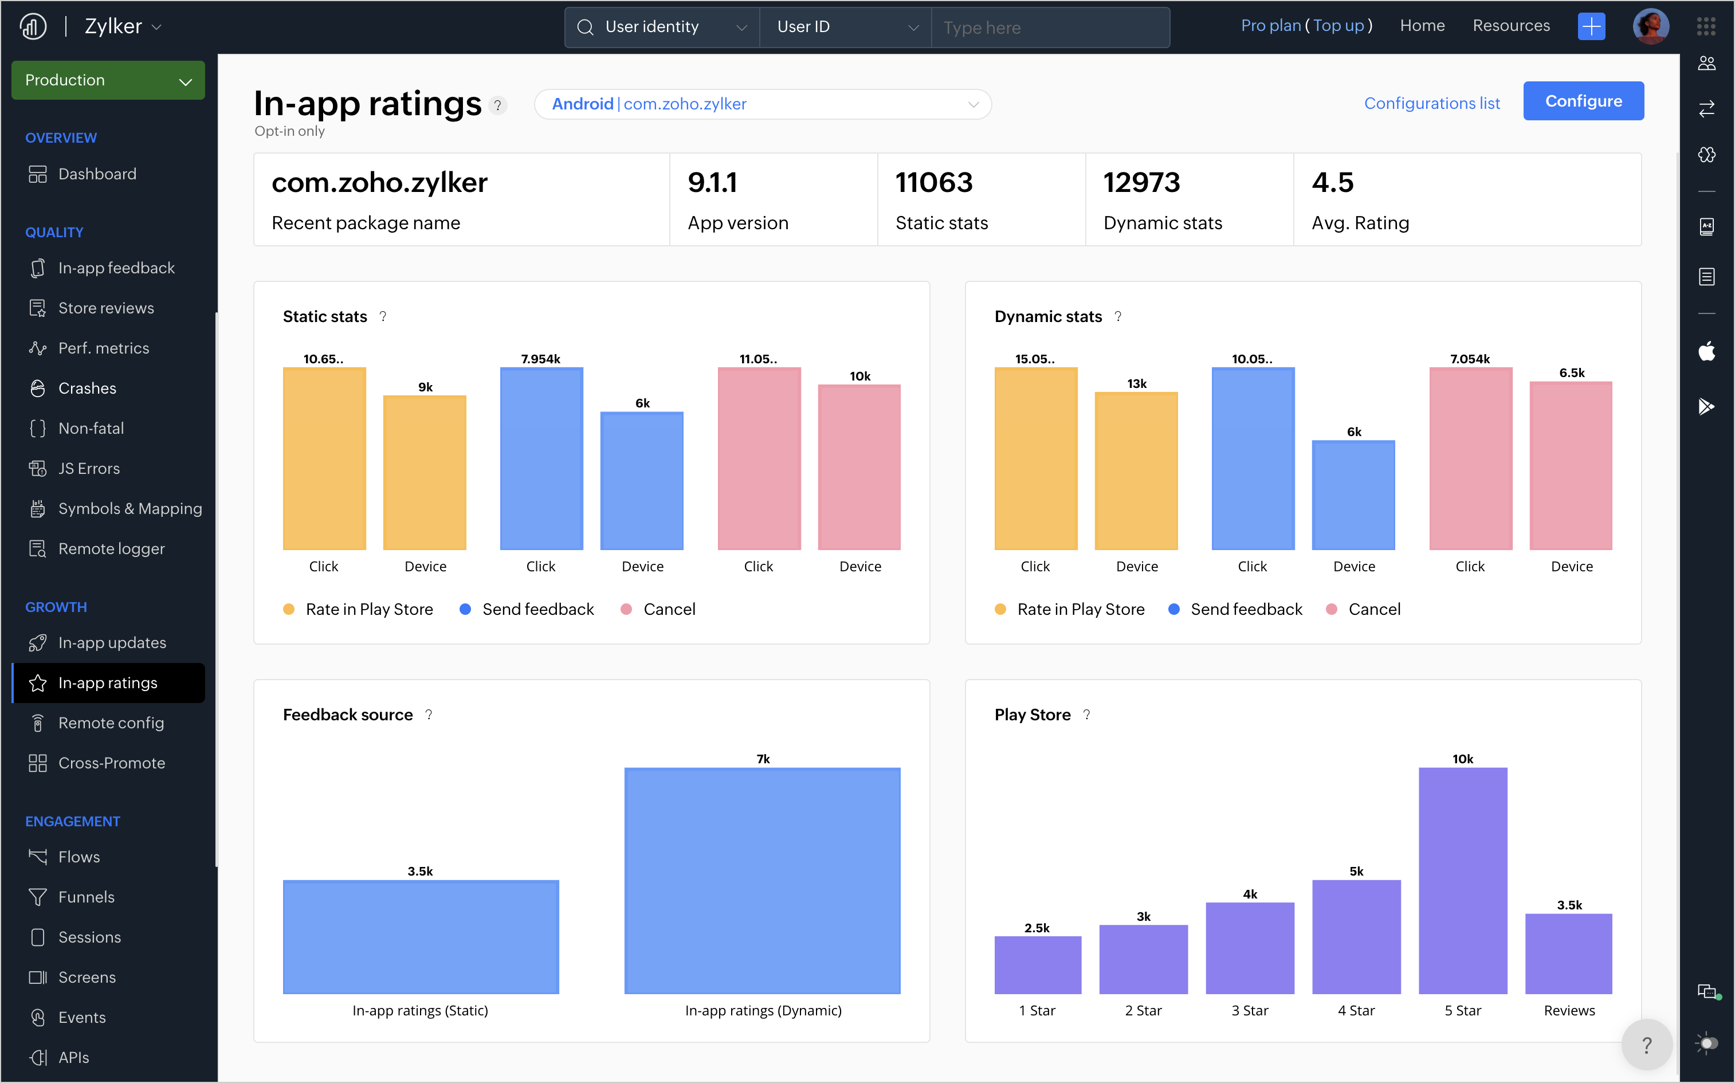Click the Pro plan link
The width and height of the screenshot is (1735, 1083).
pyautogui.click(x=1270, y=26)
